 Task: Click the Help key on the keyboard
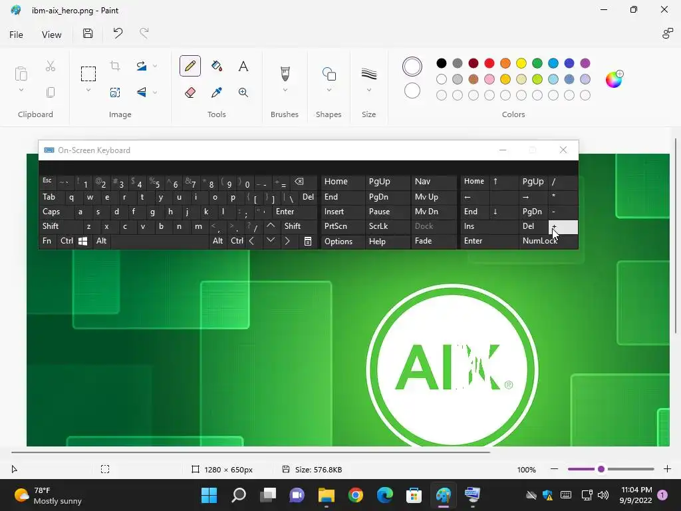pos(386,241)
